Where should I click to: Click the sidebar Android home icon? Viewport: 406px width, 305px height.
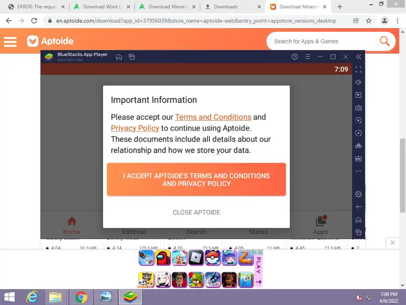pyautogui.click(x=358, y=220)
